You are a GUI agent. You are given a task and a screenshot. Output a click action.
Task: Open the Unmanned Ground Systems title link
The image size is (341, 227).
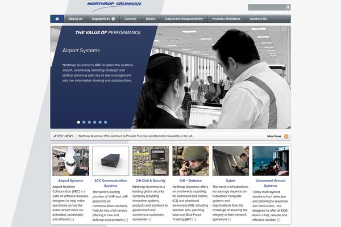click(x=271, y=183)
